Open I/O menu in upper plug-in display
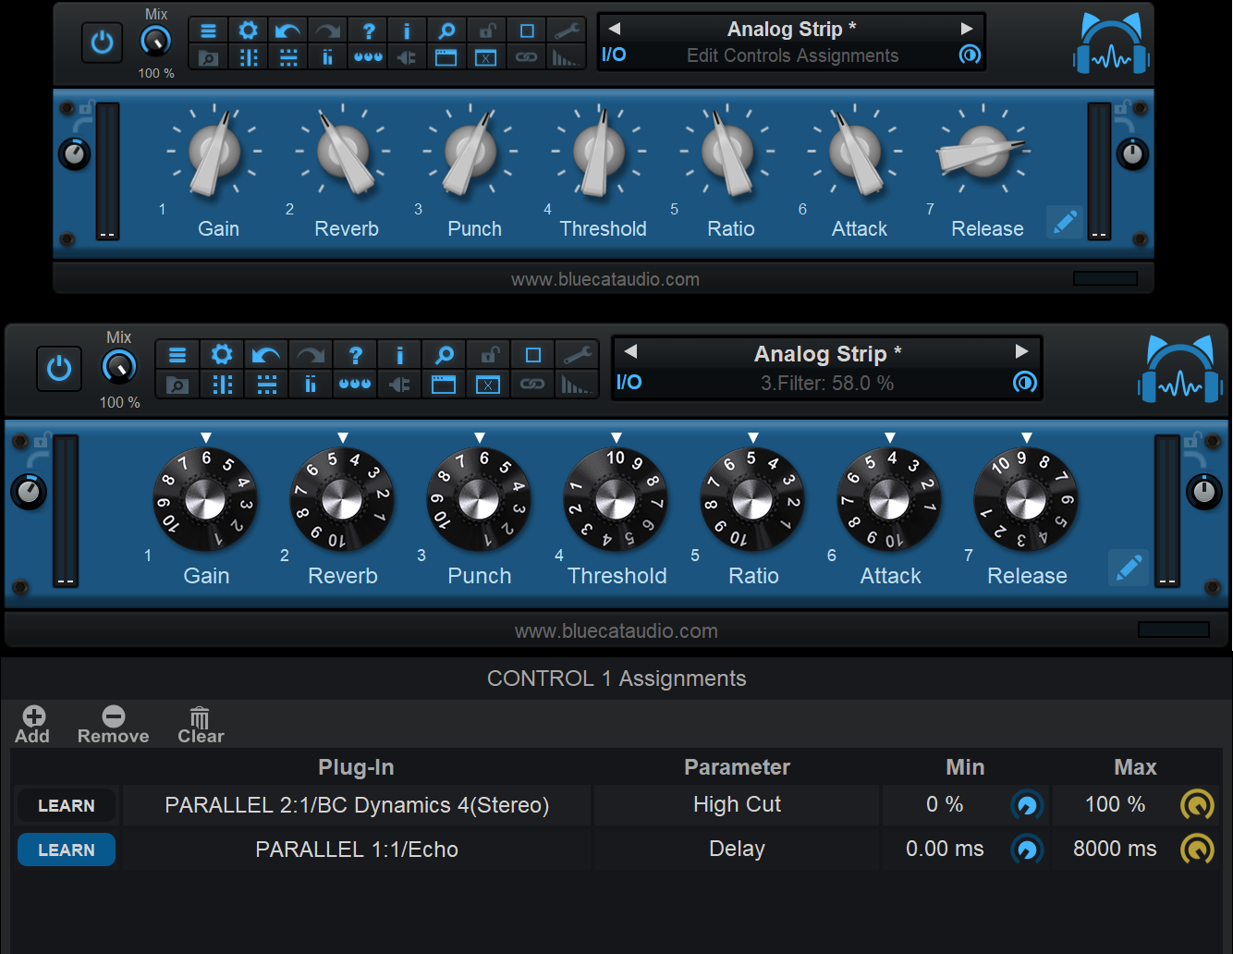Screen dimensions: 1233x954 tap(614, 55)
